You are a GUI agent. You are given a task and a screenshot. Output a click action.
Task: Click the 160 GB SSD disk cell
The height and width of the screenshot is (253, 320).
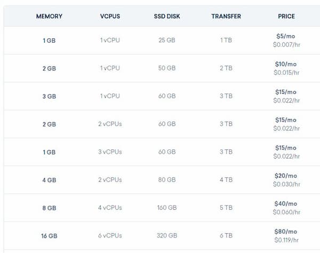(x=167, y=208)
